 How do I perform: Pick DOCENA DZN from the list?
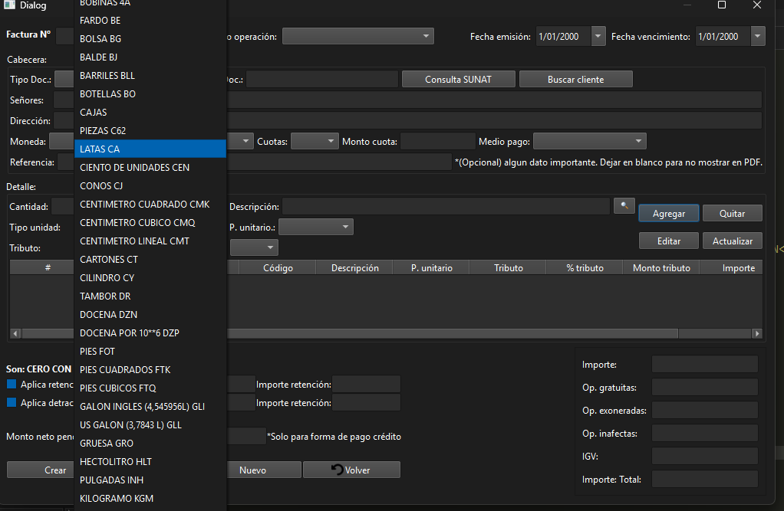pyautogui.click(x=150, y=314)
